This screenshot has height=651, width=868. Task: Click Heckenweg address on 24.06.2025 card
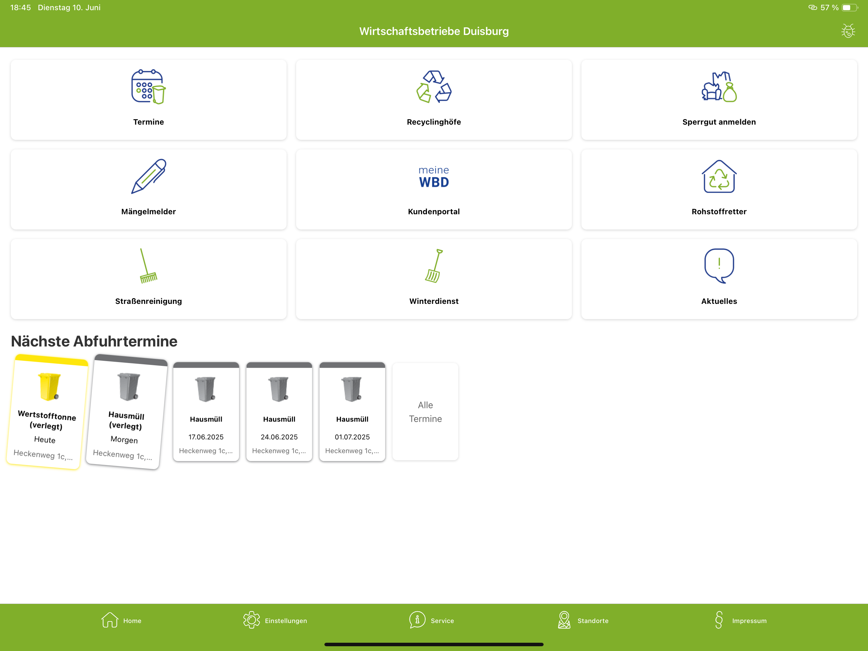coord(279,451)
